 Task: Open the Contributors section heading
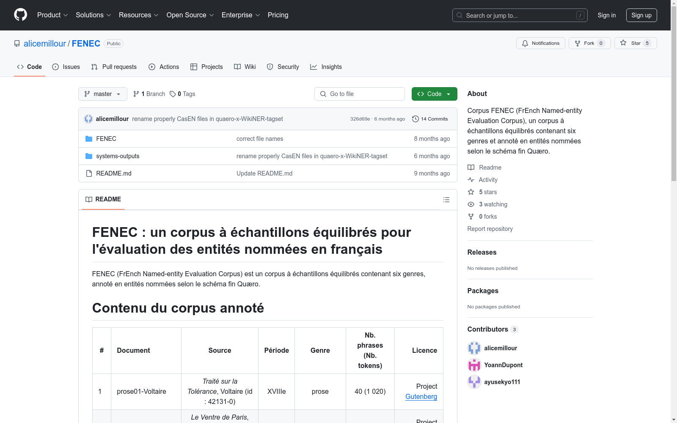click(x=493, y=329)
